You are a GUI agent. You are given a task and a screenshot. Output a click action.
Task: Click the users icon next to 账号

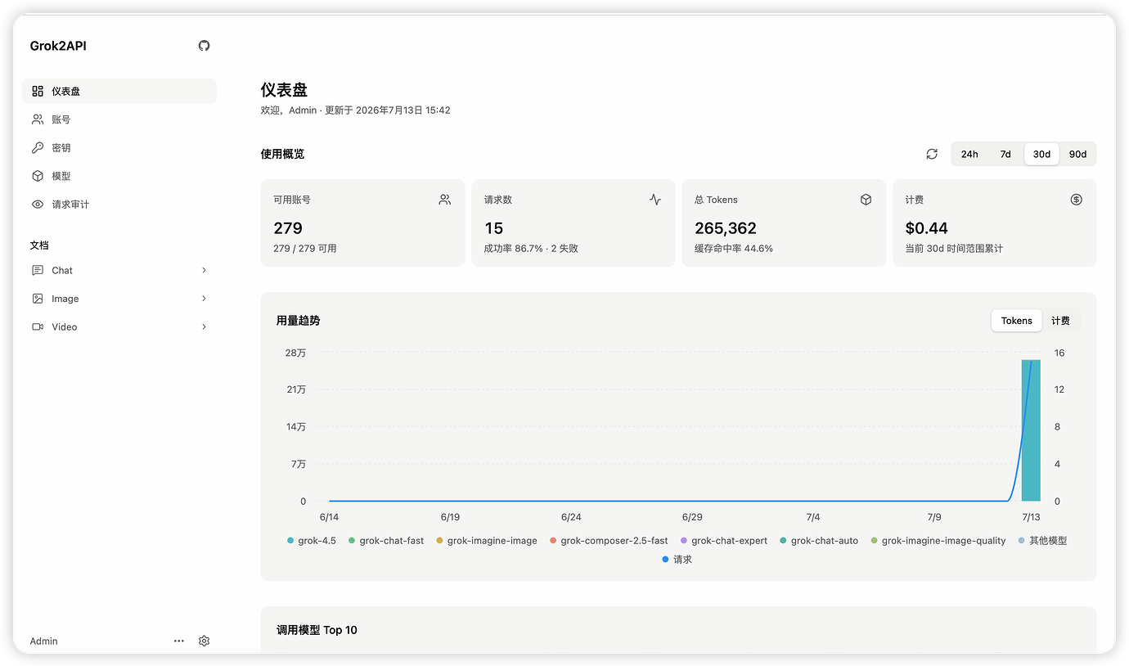38,119
